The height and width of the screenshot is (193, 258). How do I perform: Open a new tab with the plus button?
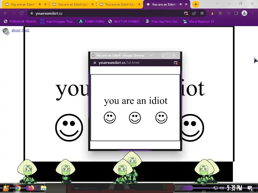click(196, 5)
